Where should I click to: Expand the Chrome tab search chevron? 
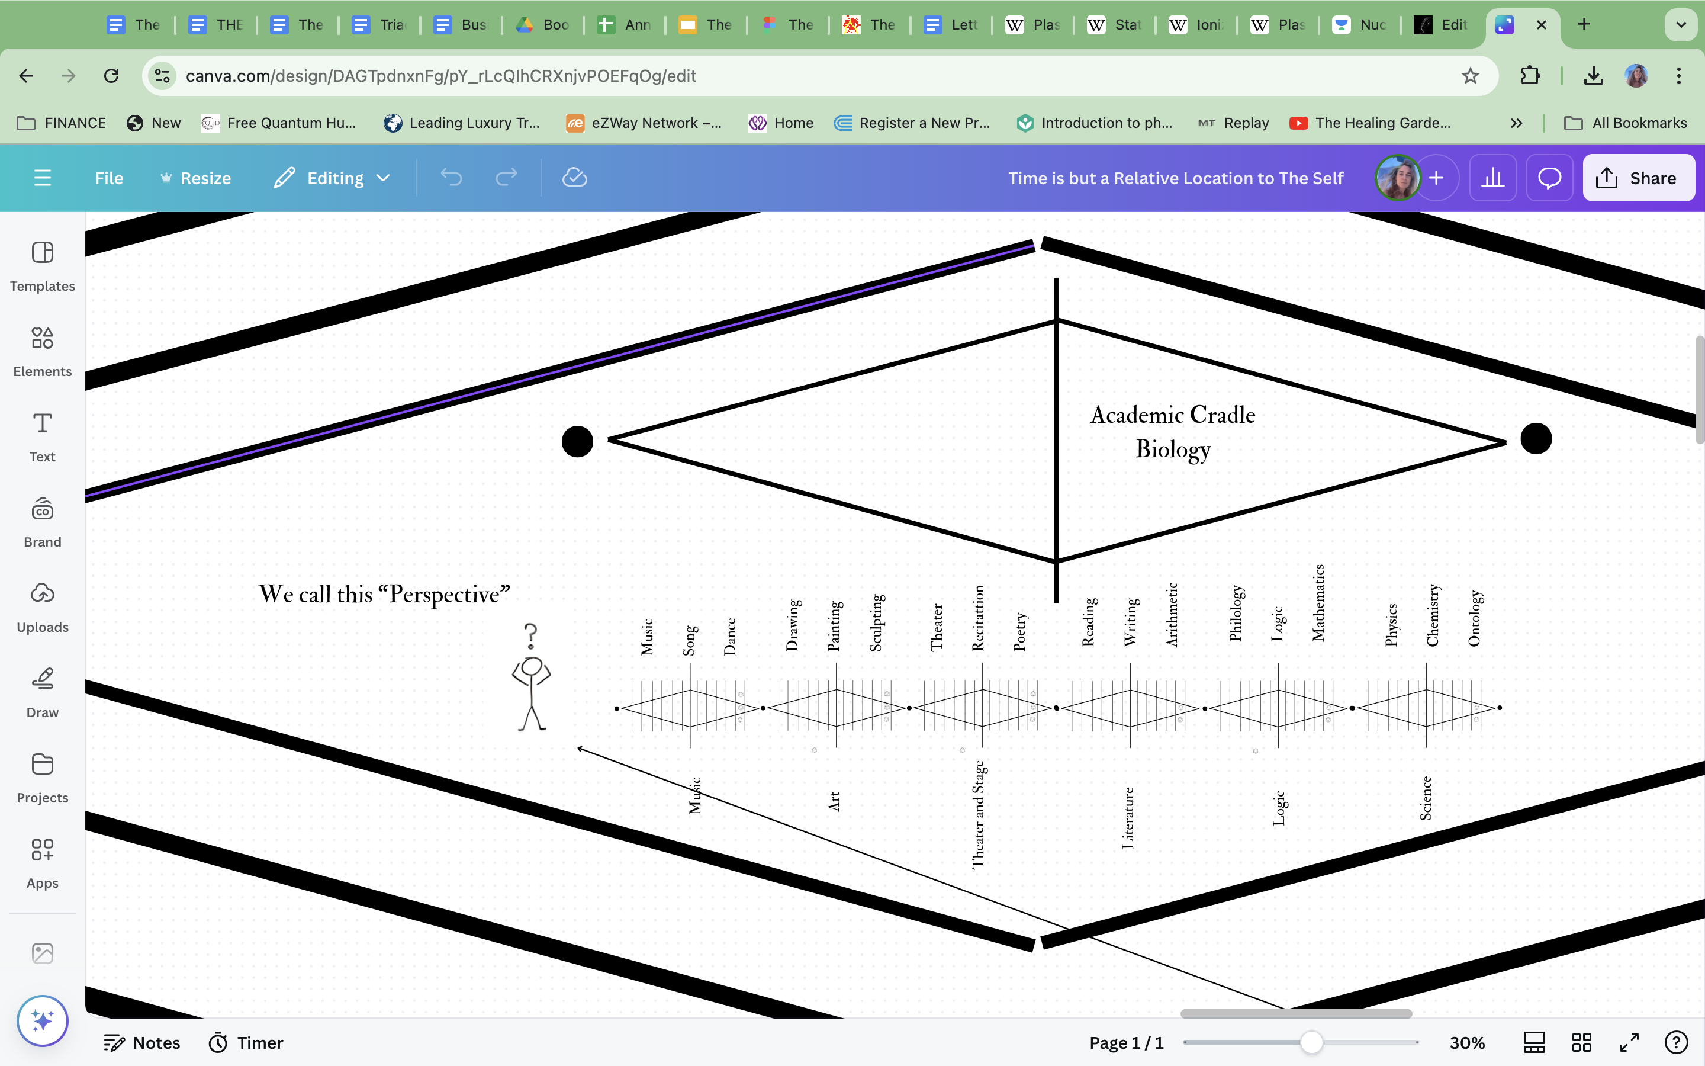[x=1681, y=25]
